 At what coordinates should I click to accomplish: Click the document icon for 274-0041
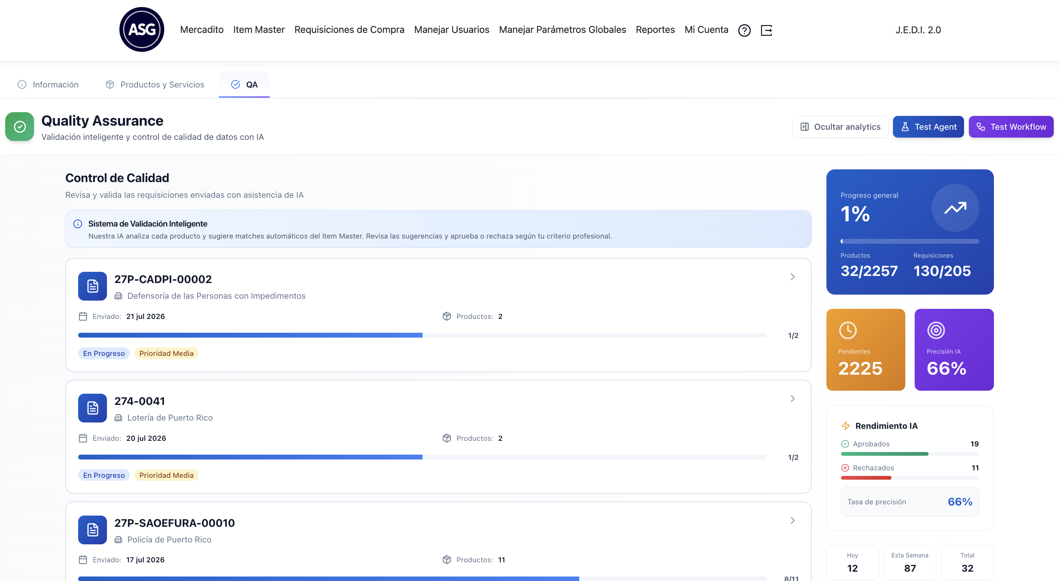tap(92, 408)
